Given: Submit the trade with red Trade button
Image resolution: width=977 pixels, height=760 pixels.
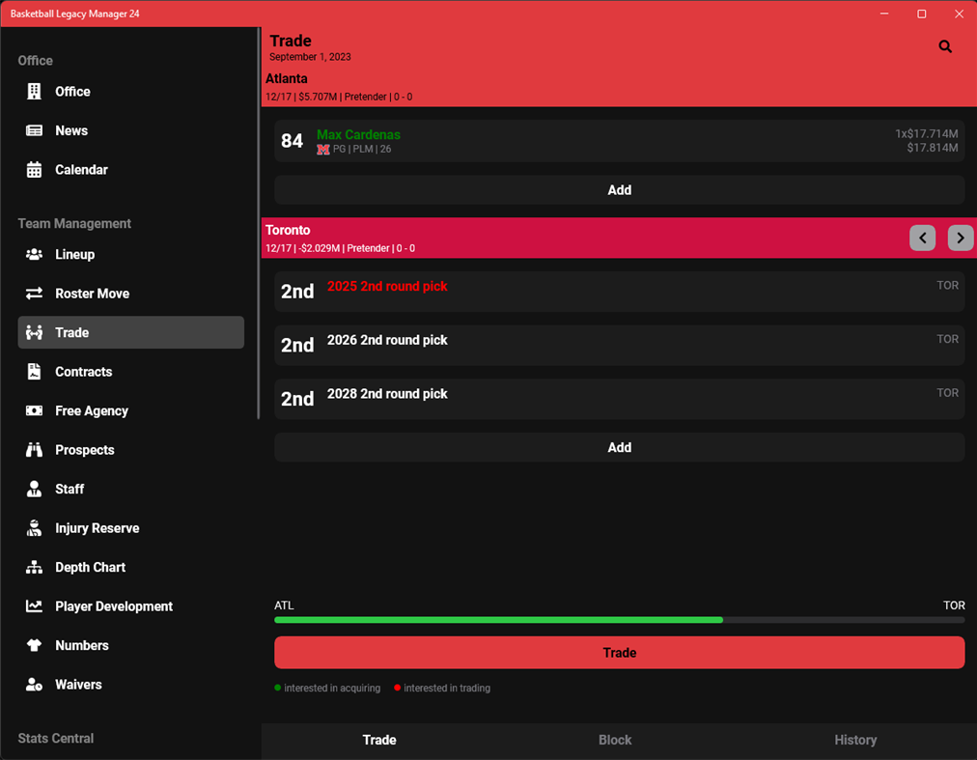Looking at the screenshot, I should [620, 653].
